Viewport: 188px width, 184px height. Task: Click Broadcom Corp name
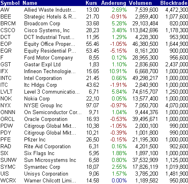[42, 23]
